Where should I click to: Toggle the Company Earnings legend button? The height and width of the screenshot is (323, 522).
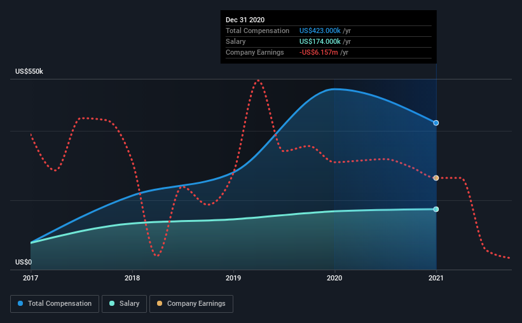click(x=191, y=304)
